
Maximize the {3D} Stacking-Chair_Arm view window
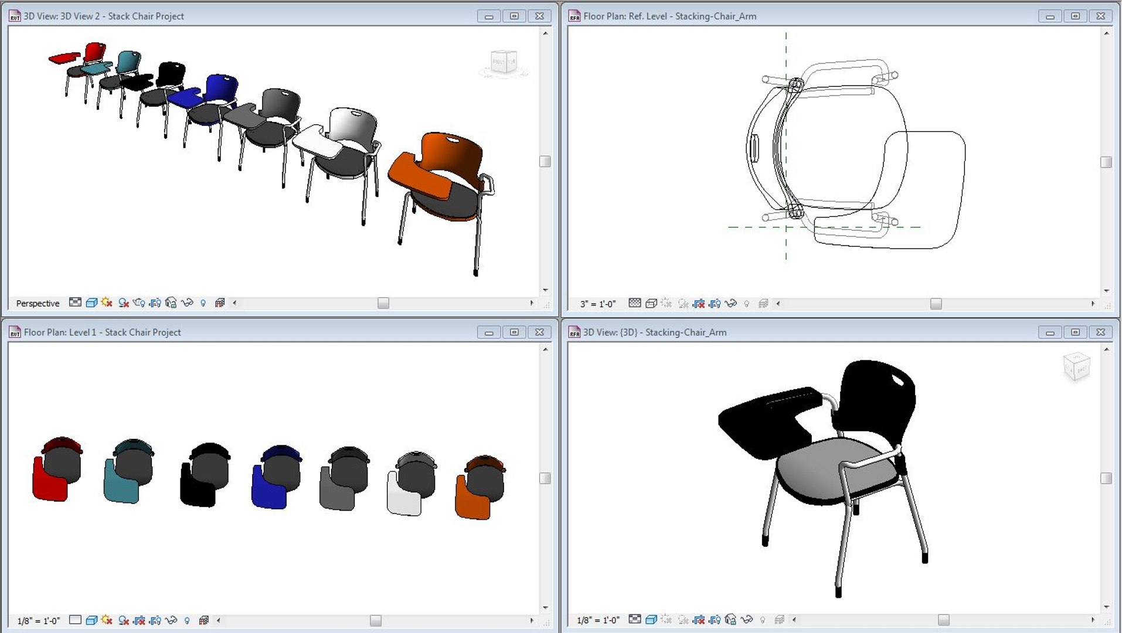(x=1075, y=332)
